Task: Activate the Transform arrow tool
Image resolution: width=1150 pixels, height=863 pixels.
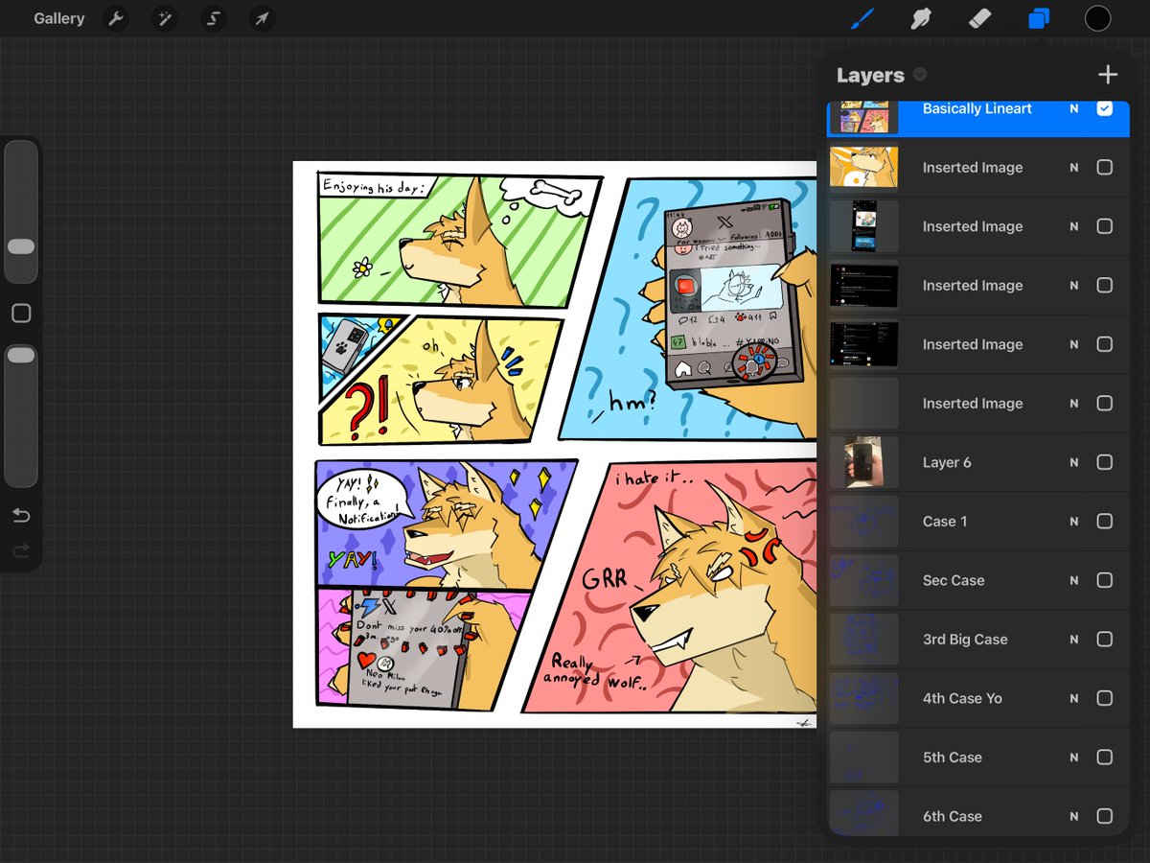Action: pyautogui.click(x=262, y=18)
